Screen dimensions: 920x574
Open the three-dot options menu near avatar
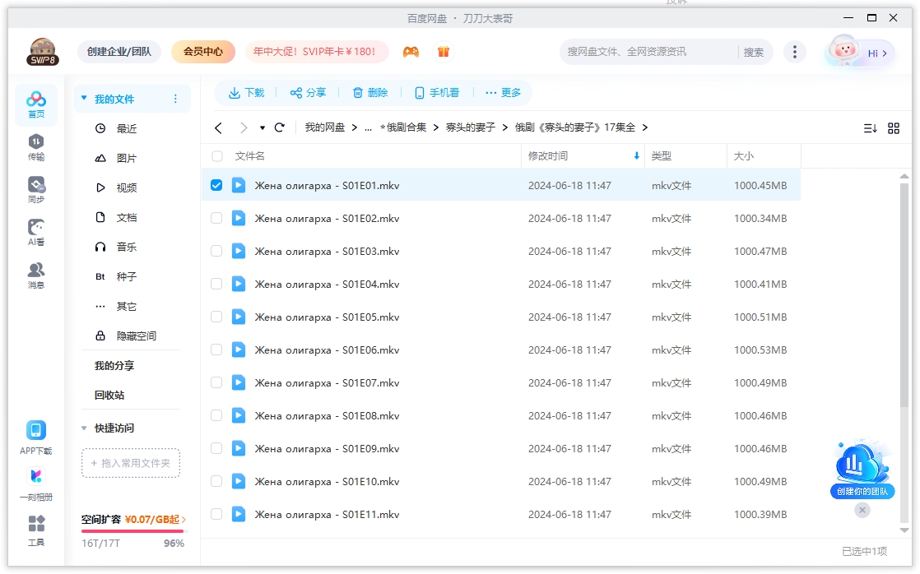[795, 51]
